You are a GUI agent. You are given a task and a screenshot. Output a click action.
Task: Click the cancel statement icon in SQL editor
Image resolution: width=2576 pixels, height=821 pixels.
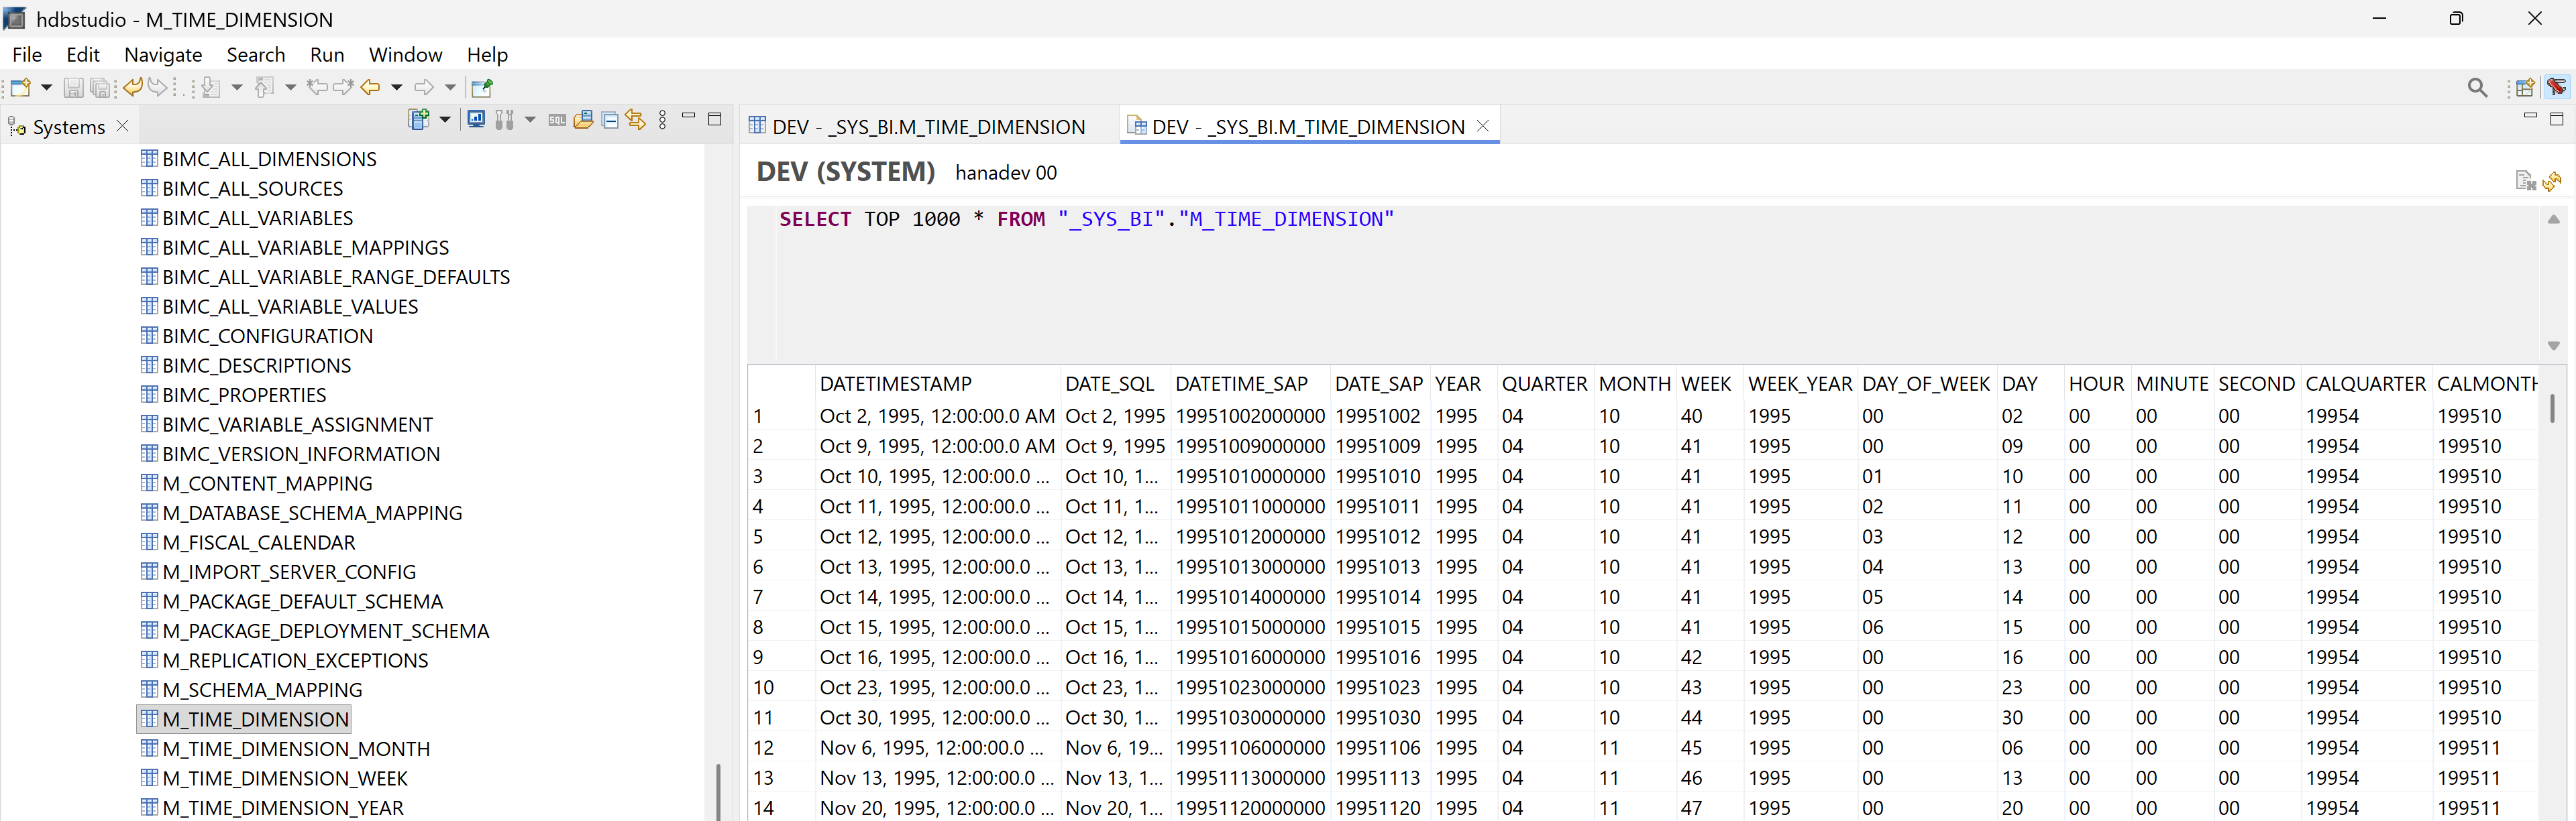point(2525,181)
